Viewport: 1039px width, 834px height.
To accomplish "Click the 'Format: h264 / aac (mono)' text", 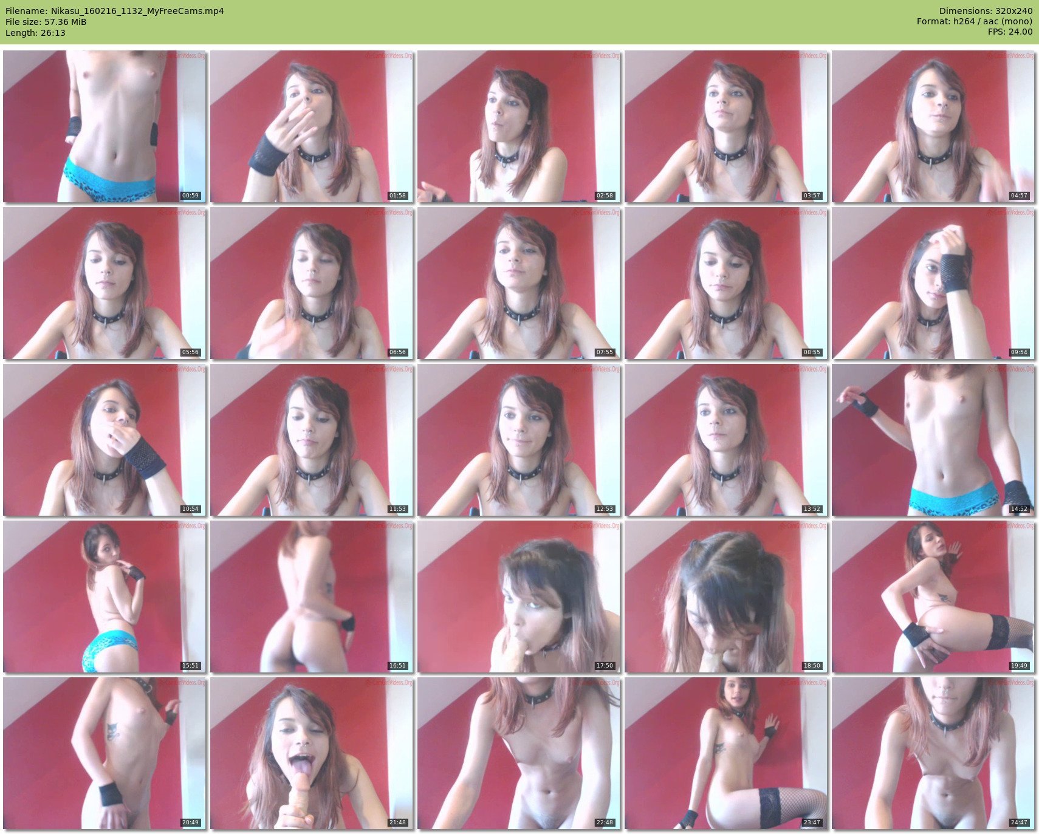I will [975, 22].
